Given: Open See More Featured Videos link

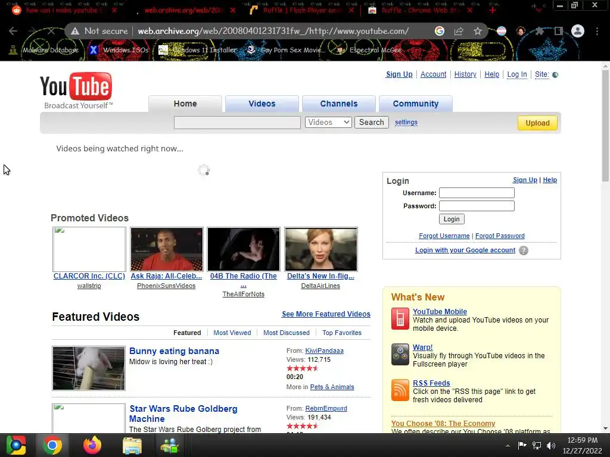Looking at the screenshot, I should coord(326,314).
